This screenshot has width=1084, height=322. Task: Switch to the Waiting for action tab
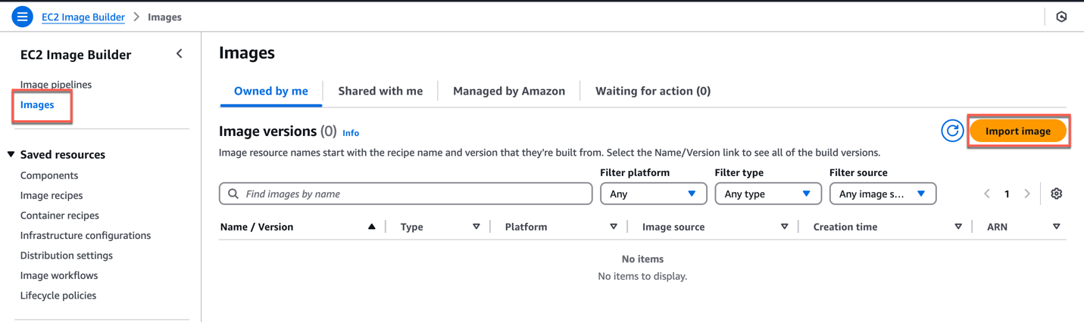pos(653,91)
